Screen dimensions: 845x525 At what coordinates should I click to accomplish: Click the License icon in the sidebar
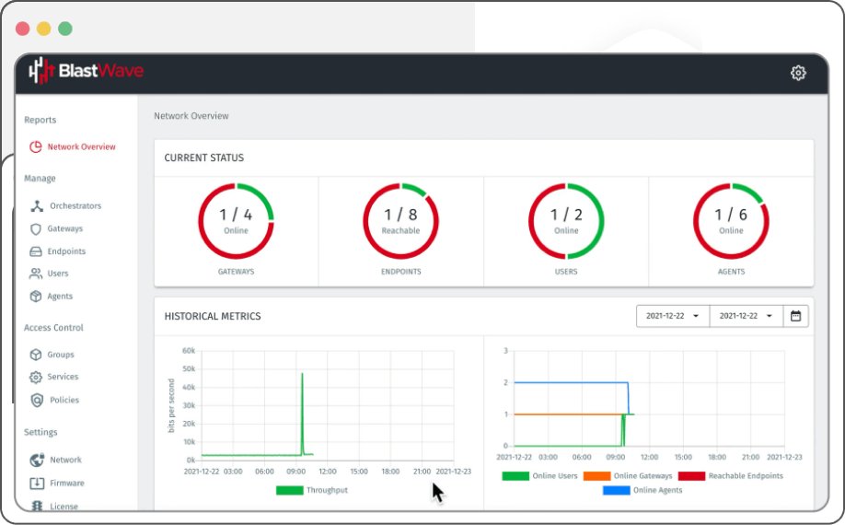(37, 506)
